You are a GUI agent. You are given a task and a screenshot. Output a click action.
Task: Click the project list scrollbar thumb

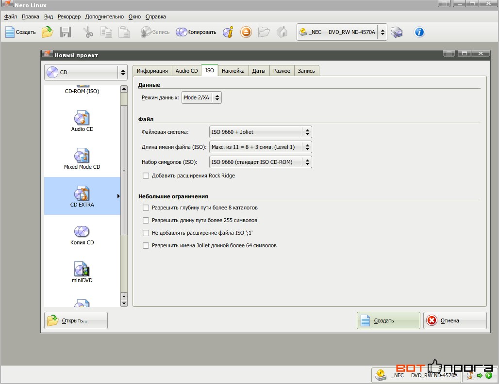pos(124,170)
